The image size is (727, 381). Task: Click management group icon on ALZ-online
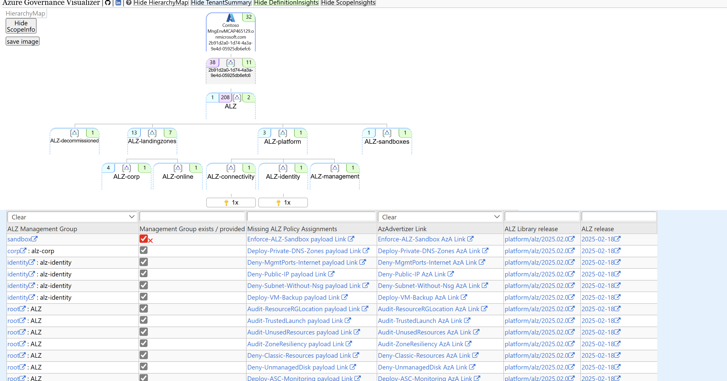[x=178, y=168]
